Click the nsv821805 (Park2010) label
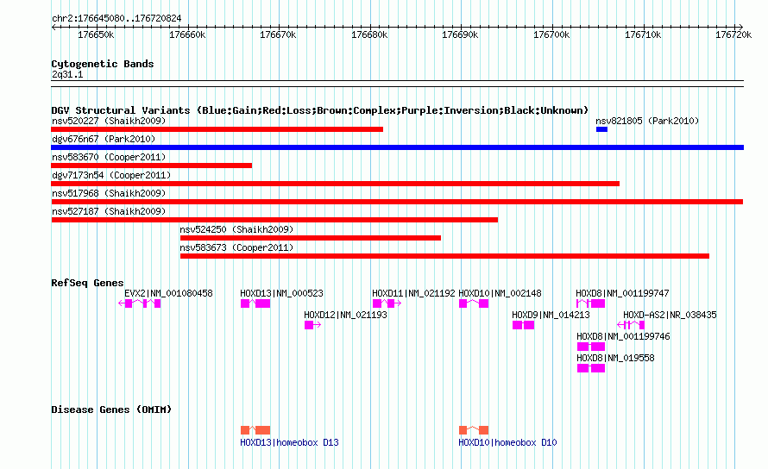The height and width of the screenshot is (469, 768). [x=647, y=121]
